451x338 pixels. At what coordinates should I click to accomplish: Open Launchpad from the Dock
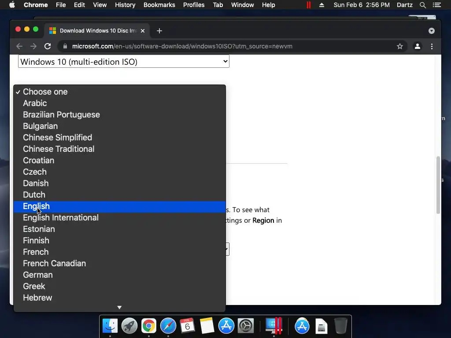129,326
